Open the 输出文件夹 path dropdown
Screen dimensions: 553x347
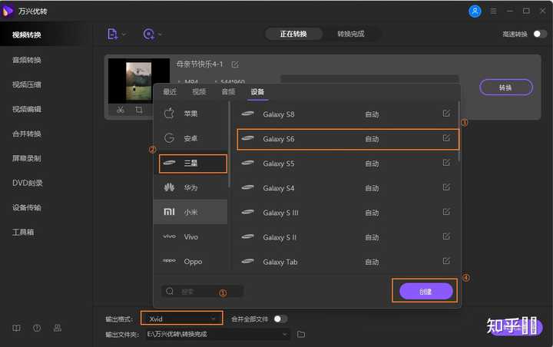[218, 334]
